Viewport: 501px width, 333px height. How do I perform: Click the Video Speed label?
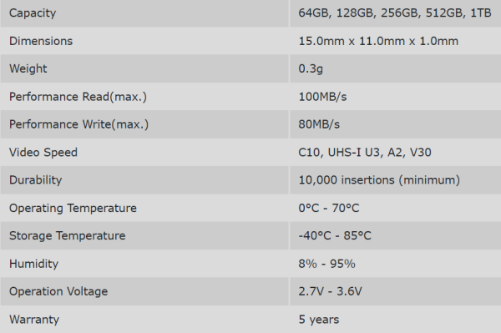point(43,152)
